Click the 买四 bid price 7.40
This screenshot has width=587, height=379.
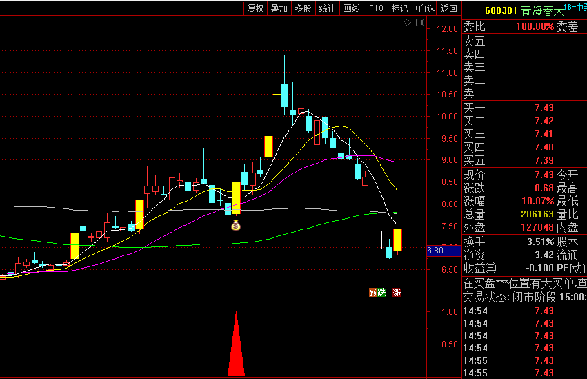click(544, 147)
